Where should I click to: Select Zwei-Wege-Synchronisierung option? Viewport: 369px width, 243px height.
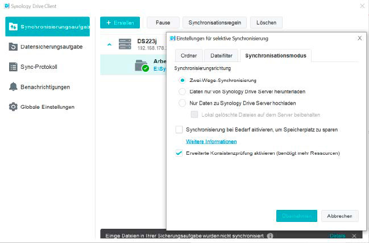(x=182, y=80)
